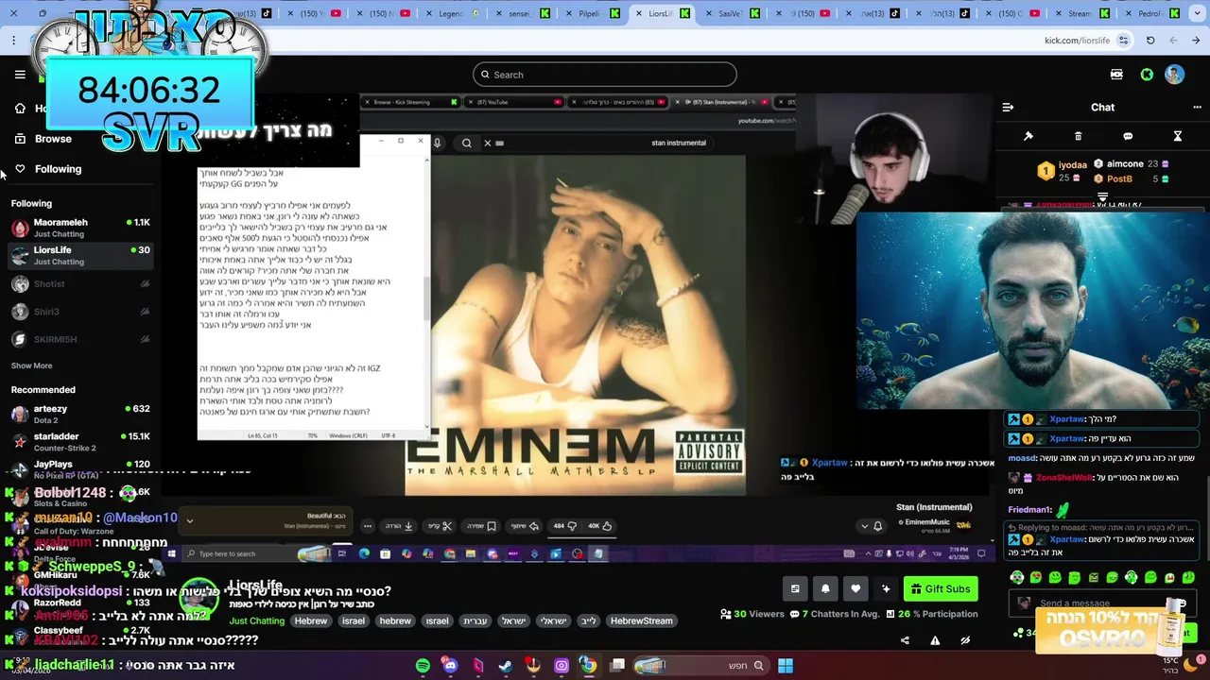Open Spotify from the taskbar
The width and height of the screenshot is (1210, 680).
(x=423, y=666)
